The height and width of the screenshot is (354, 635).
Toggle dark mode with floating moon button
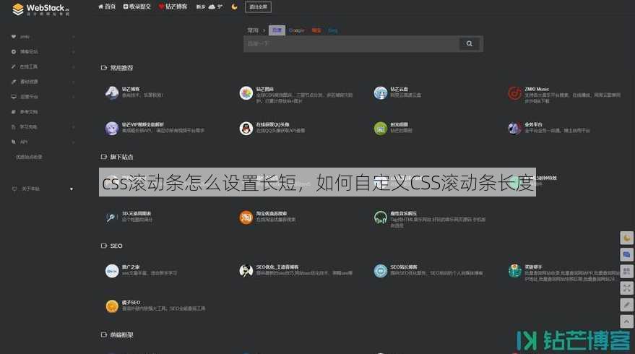(x=626, y=238)
